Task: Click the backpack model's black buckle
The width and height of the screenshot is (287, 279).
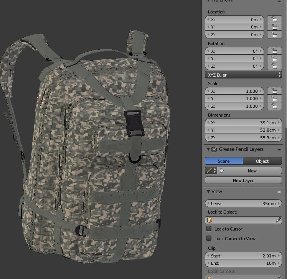Action: tap(134, 123)
